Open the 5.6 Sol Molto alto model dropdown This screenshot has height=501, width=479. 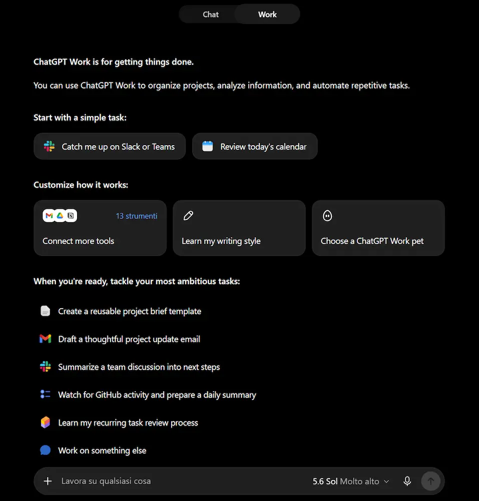coord(351,481)
